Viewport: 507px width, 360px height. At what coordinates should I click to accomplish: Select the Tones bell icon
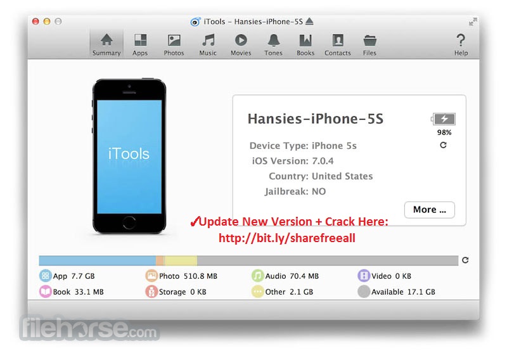coord(274,41)
